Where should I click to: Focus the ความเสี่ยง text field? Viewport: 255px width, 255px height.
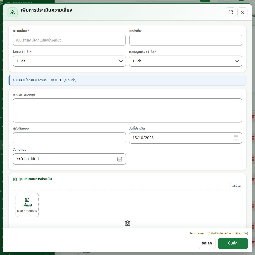pos(69,40)
